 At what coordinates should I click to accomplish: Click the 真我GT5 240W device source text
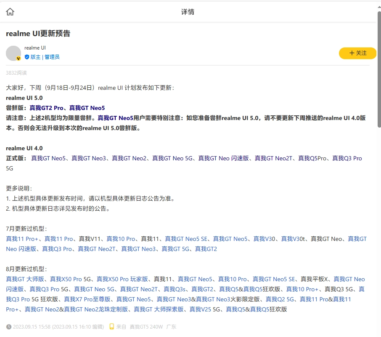click(146, 327)
